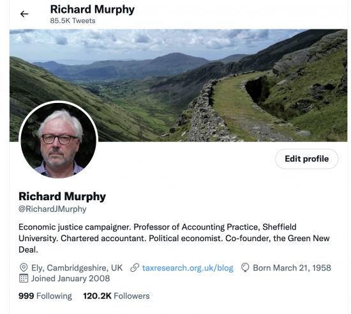The image size is (351, 314).
Task: Click the joined calendar icon
Action: [x=24, y=278]
